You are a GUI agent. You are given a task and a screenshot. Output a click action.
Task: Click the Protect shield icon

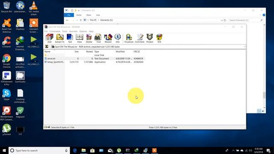point(149,38)
